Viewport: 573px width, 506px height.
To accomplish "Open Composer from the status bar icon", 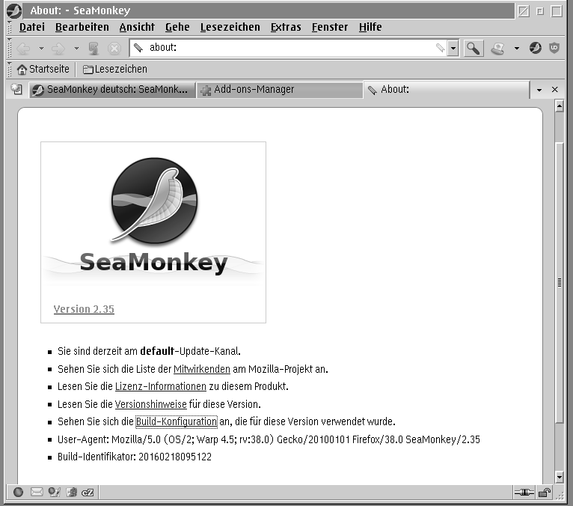I will (54, 492).
